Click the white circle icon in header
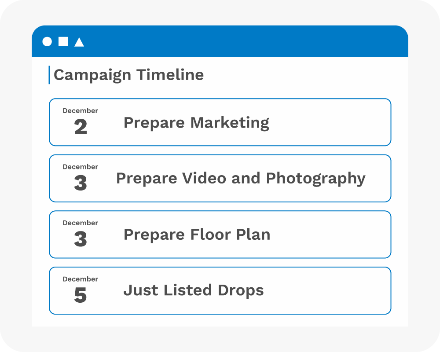Image resolution: width=440 pixels, height=352 pixels. (x=47, y=42)
